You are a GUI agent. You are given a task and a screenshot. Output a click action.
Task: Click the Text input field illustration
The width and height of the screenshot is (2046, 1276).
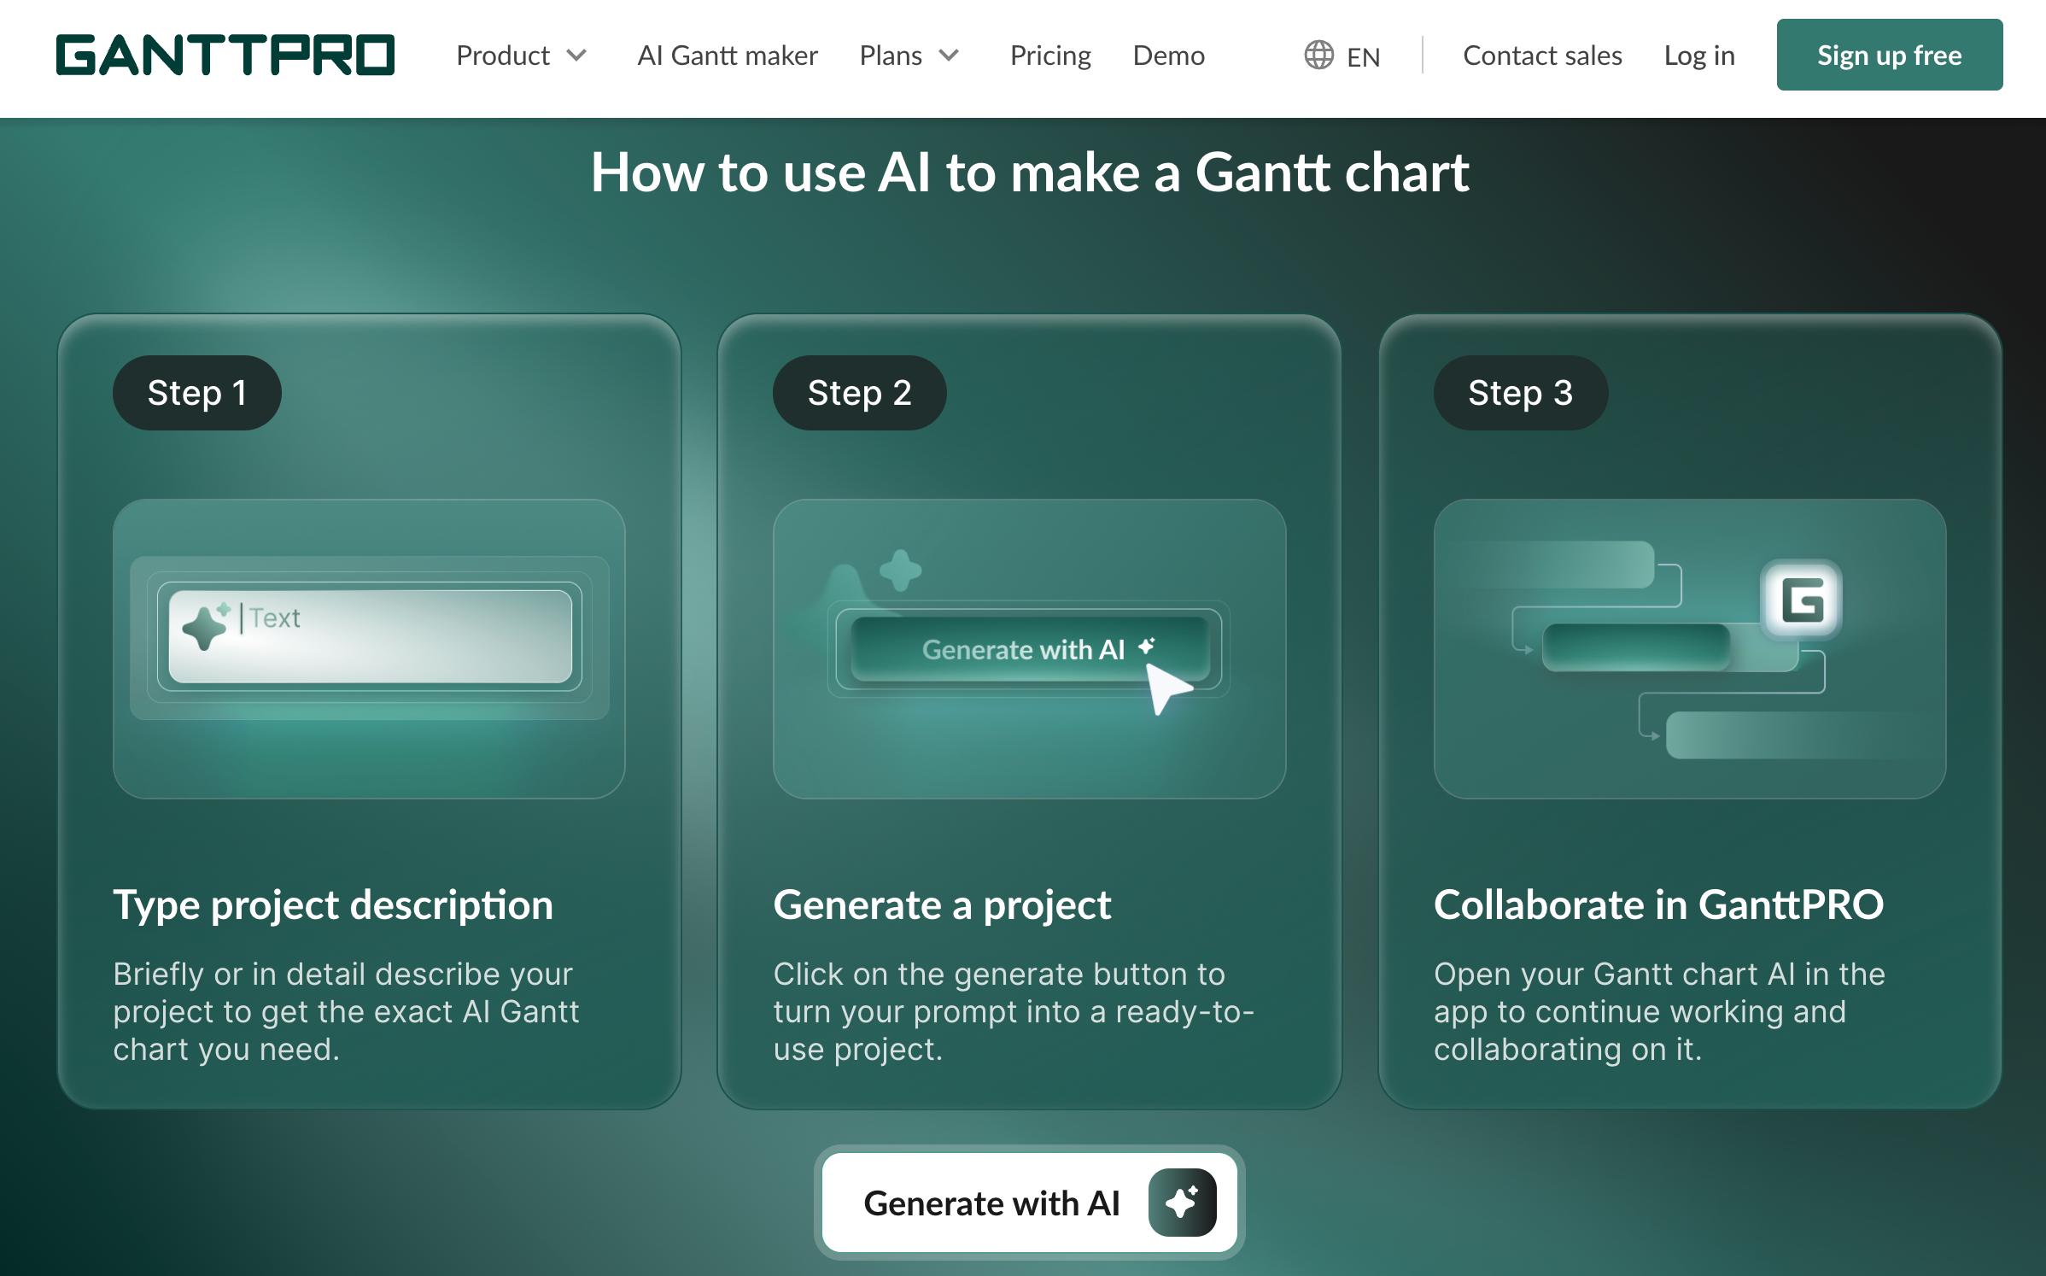370,636
